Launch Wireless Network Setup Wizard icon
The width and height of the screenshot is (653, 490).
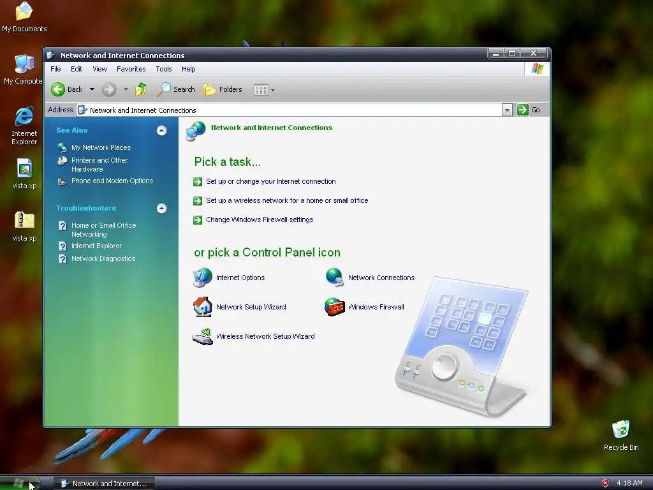point(202,336)
